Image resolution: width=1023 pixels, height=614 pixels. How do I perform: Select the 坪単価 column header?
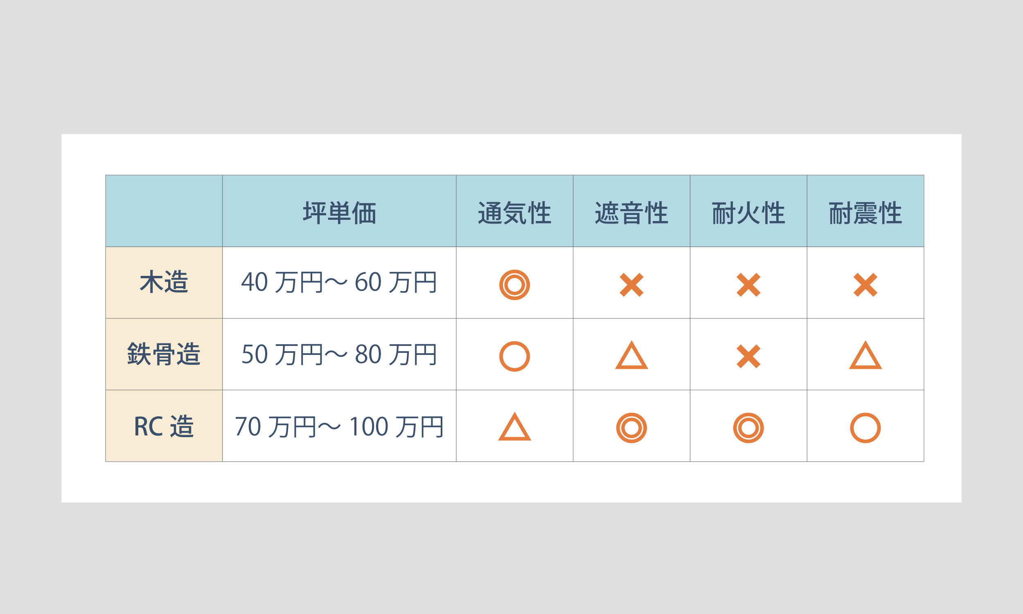339,211
